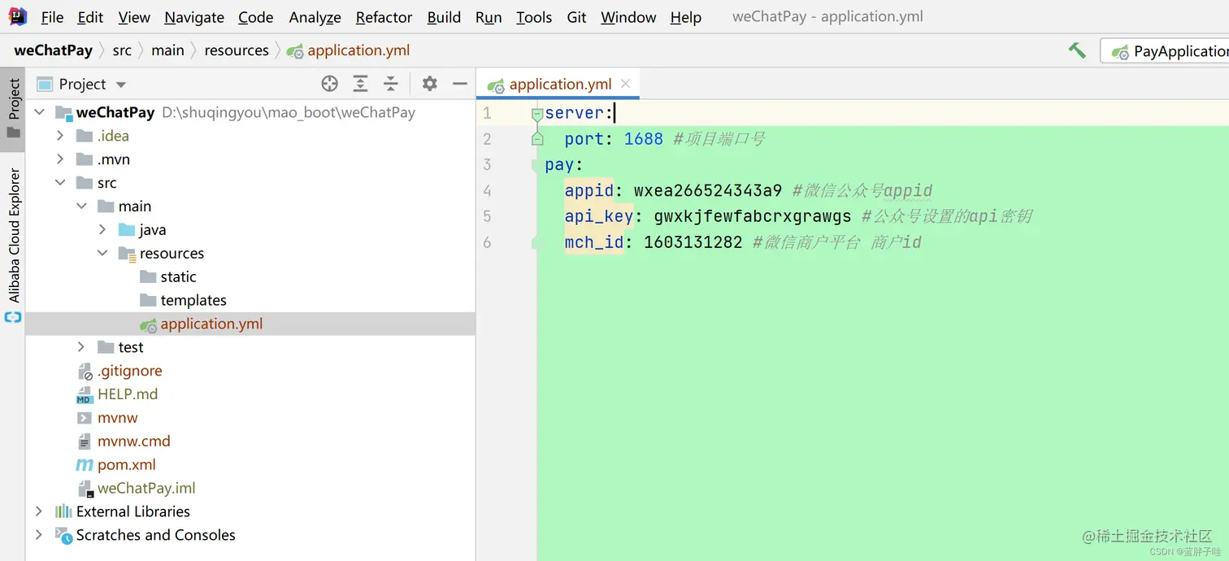Screen dimensions: 1229x561
Task: Open the Window menu
Action: pos(628,17)
